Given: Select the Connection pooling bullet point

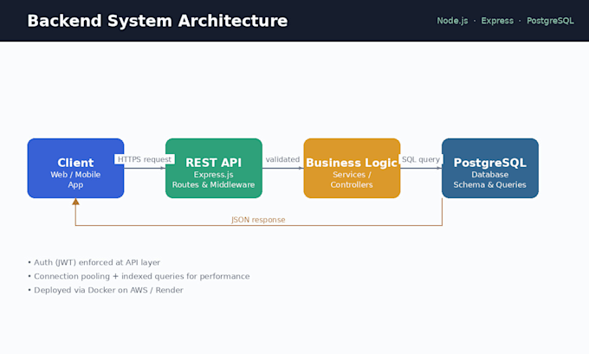Looking at the screenshot, I should click(139, 276).
